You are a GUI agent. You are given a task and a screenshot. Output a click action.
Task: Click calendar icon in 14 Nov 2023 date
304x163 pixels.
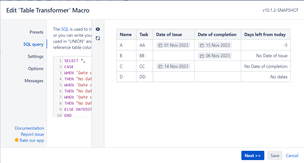click(x=160, y=67)
